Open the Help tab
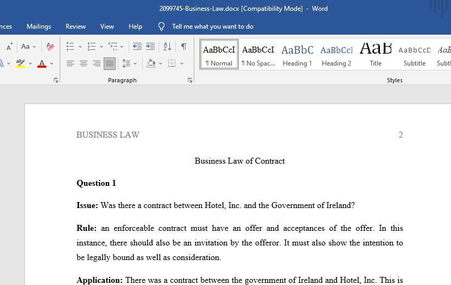Image resolution: width=451 pixels, height=285 pixels. click(135, 27)
